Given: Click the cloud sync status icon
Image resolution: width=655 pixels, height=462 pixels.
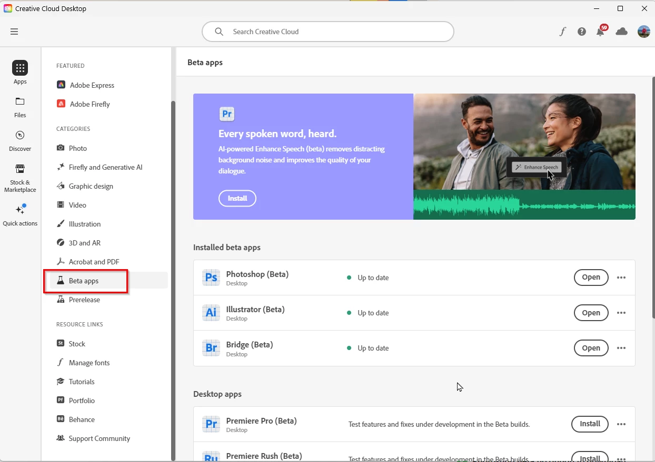Looking at the screenshot, I should pos(622,32).
